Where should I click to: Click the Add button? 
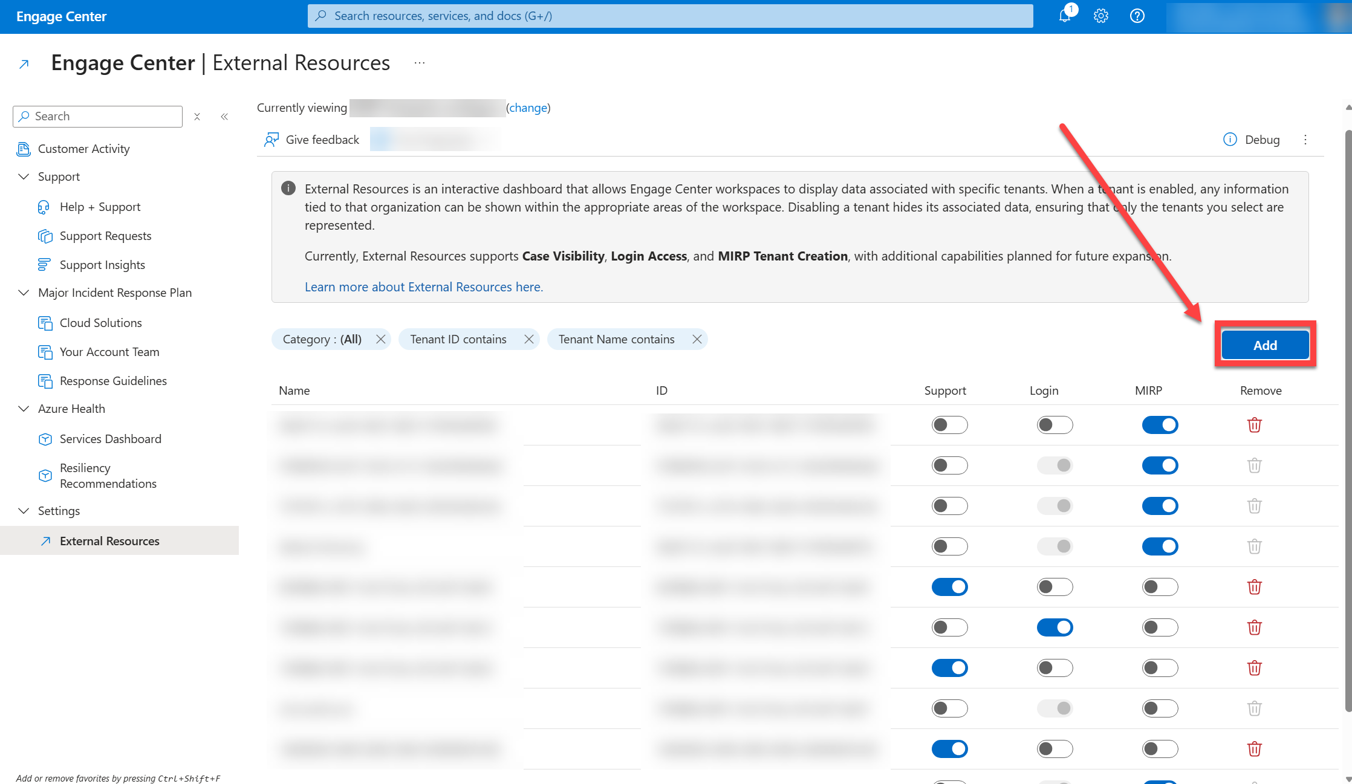1265,345
